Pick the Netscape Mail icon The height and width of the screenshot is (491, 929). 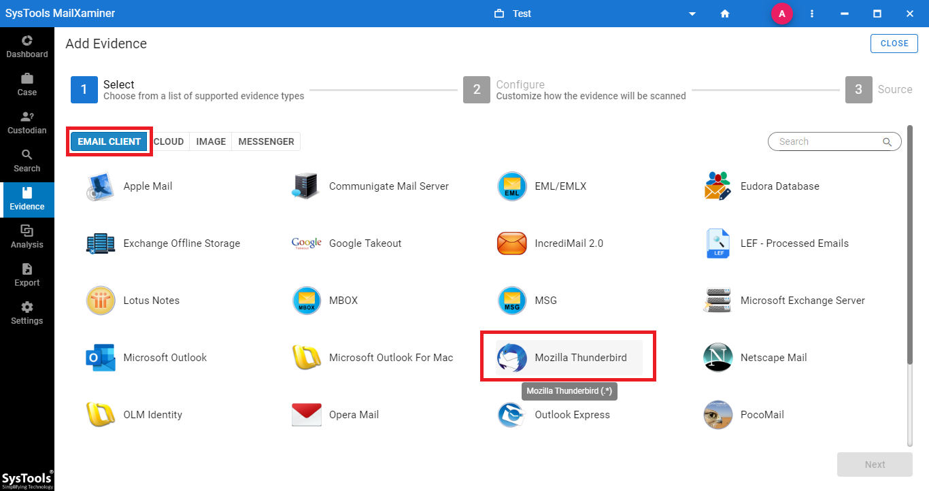click(717, 358)
